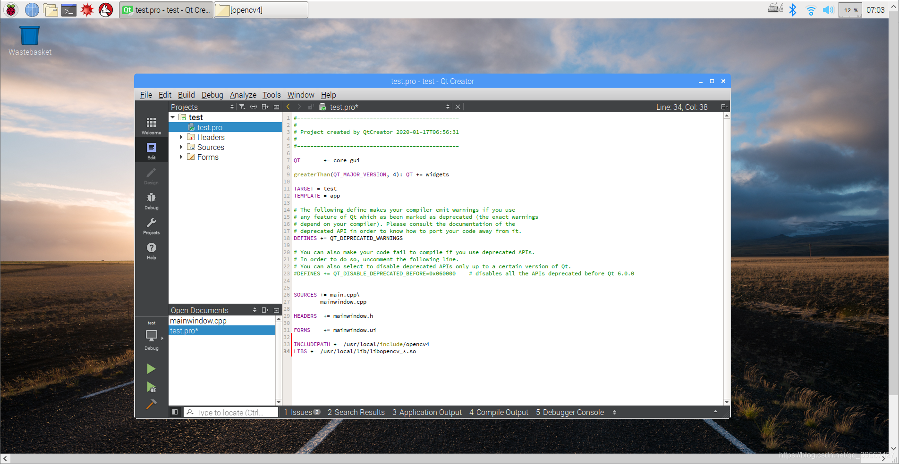This screenshot has height=464, width=899.
Task: Open the Build menu
Action: pyautogui.click(x=186, y=95)
